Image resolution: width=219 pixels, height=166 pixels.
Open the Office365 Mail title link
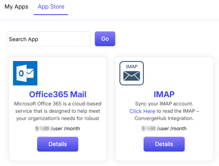tap(58, 94)
